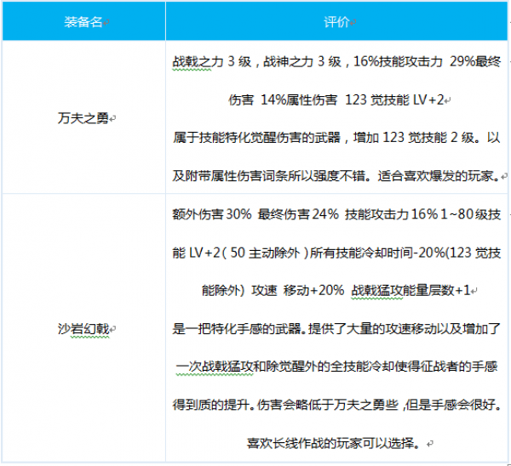Select the 万夫之勇 equipment name cell
Viewport: 511px width, 466px height.
click(x=83, y=117)
